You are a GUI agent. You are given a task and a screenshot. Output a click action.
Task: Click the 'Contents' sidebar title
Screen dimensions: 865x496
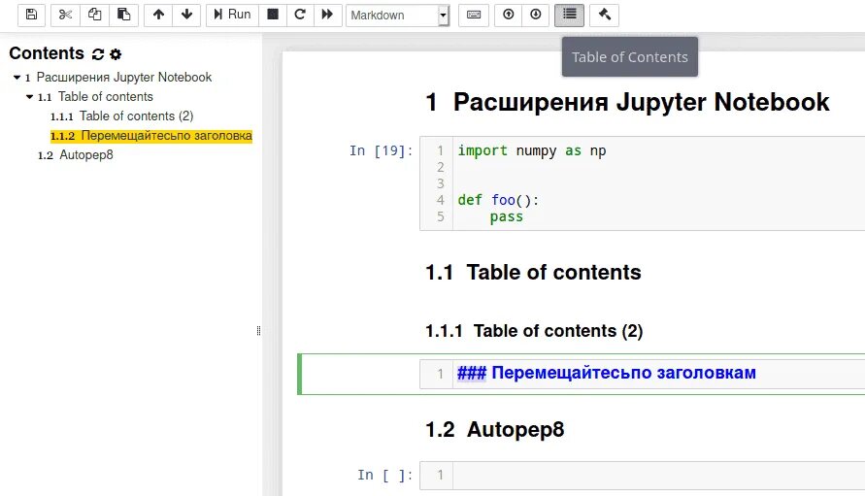[x=47, y=53]
